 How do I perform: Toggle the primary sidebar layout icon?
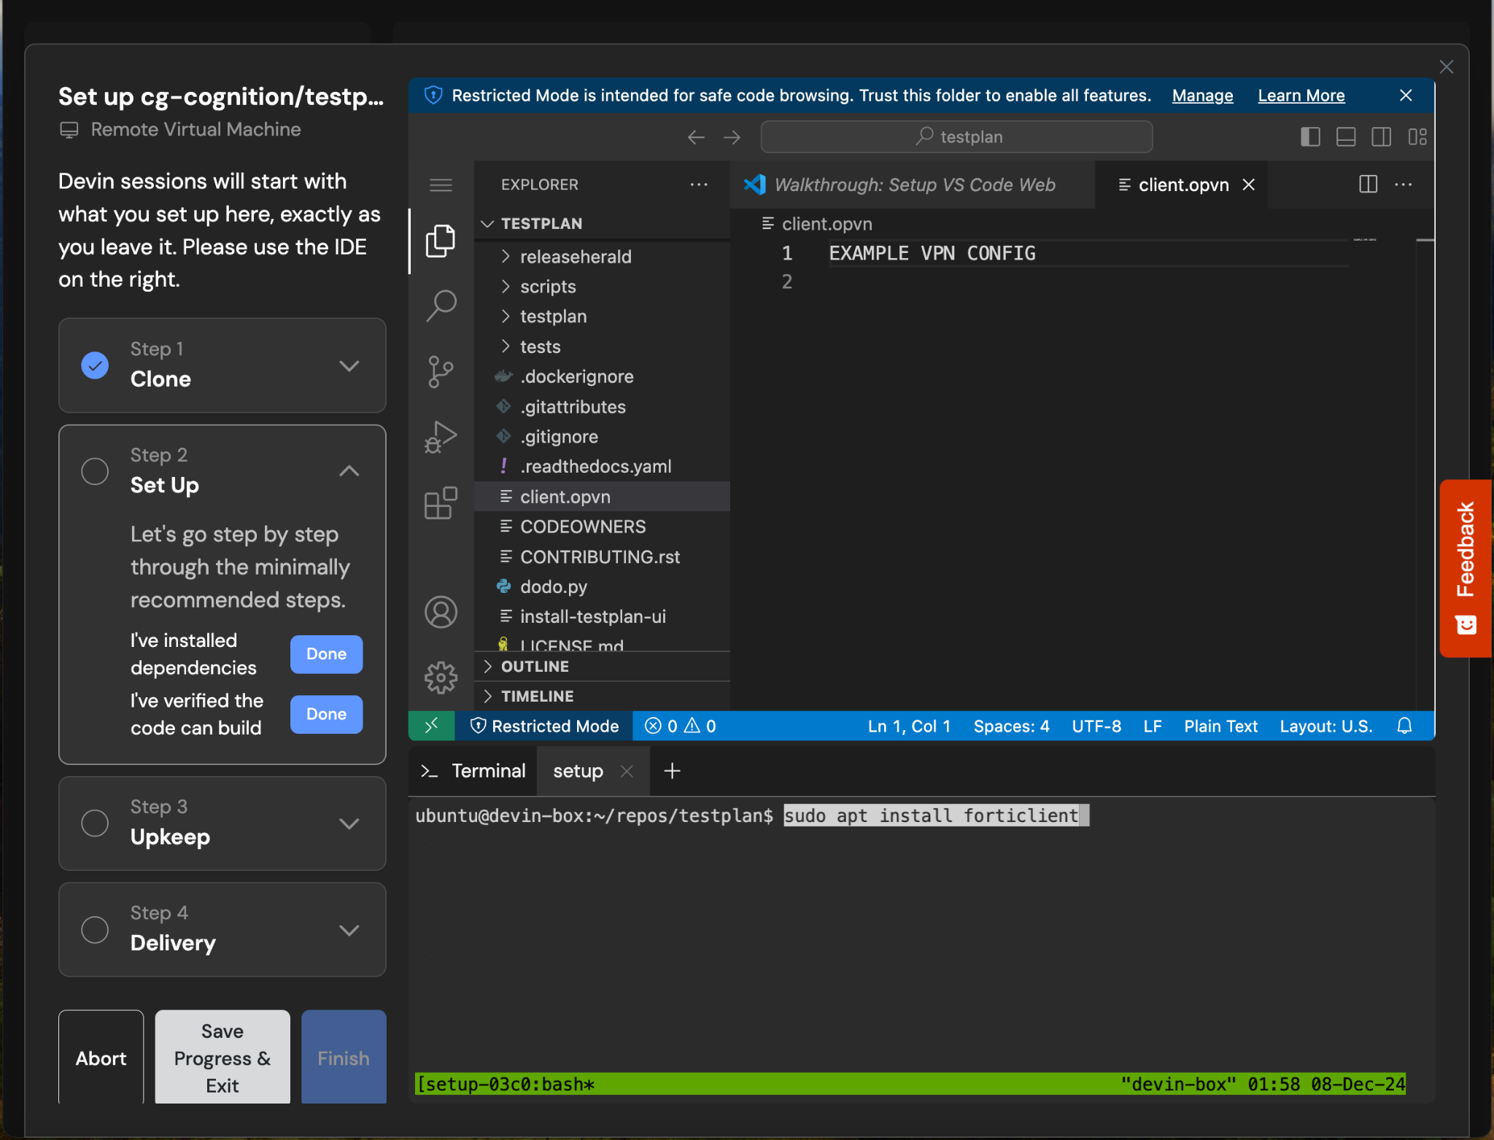pyautogui.click(x=1310, y=137)
